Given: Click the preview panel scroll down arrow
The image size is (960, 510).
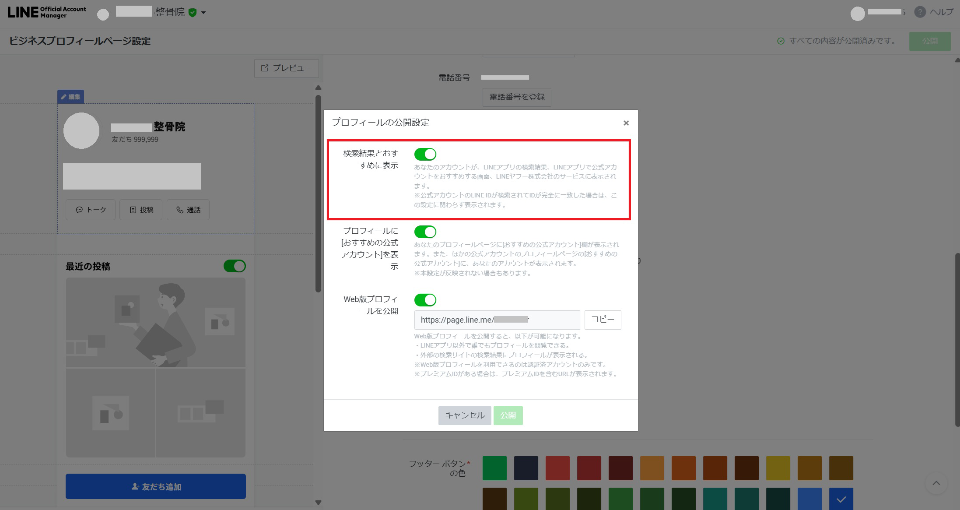Looking at the screenshot, I should (x=318, y=503).
